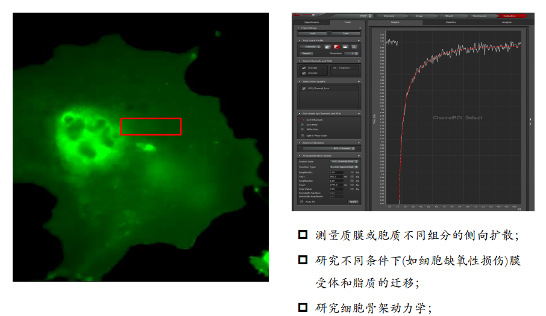Open the ROI / Channel calculator dropdown
The image size is (546, 316).
click(329, 149)
